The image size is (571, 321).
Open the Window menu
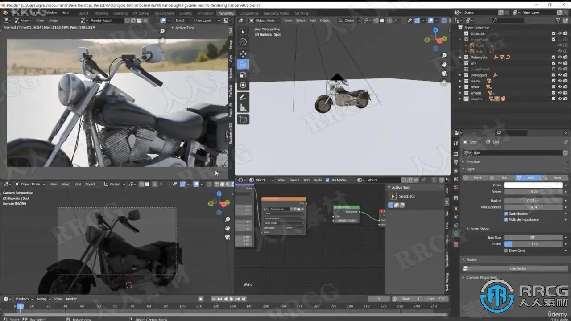coord(51,12)
